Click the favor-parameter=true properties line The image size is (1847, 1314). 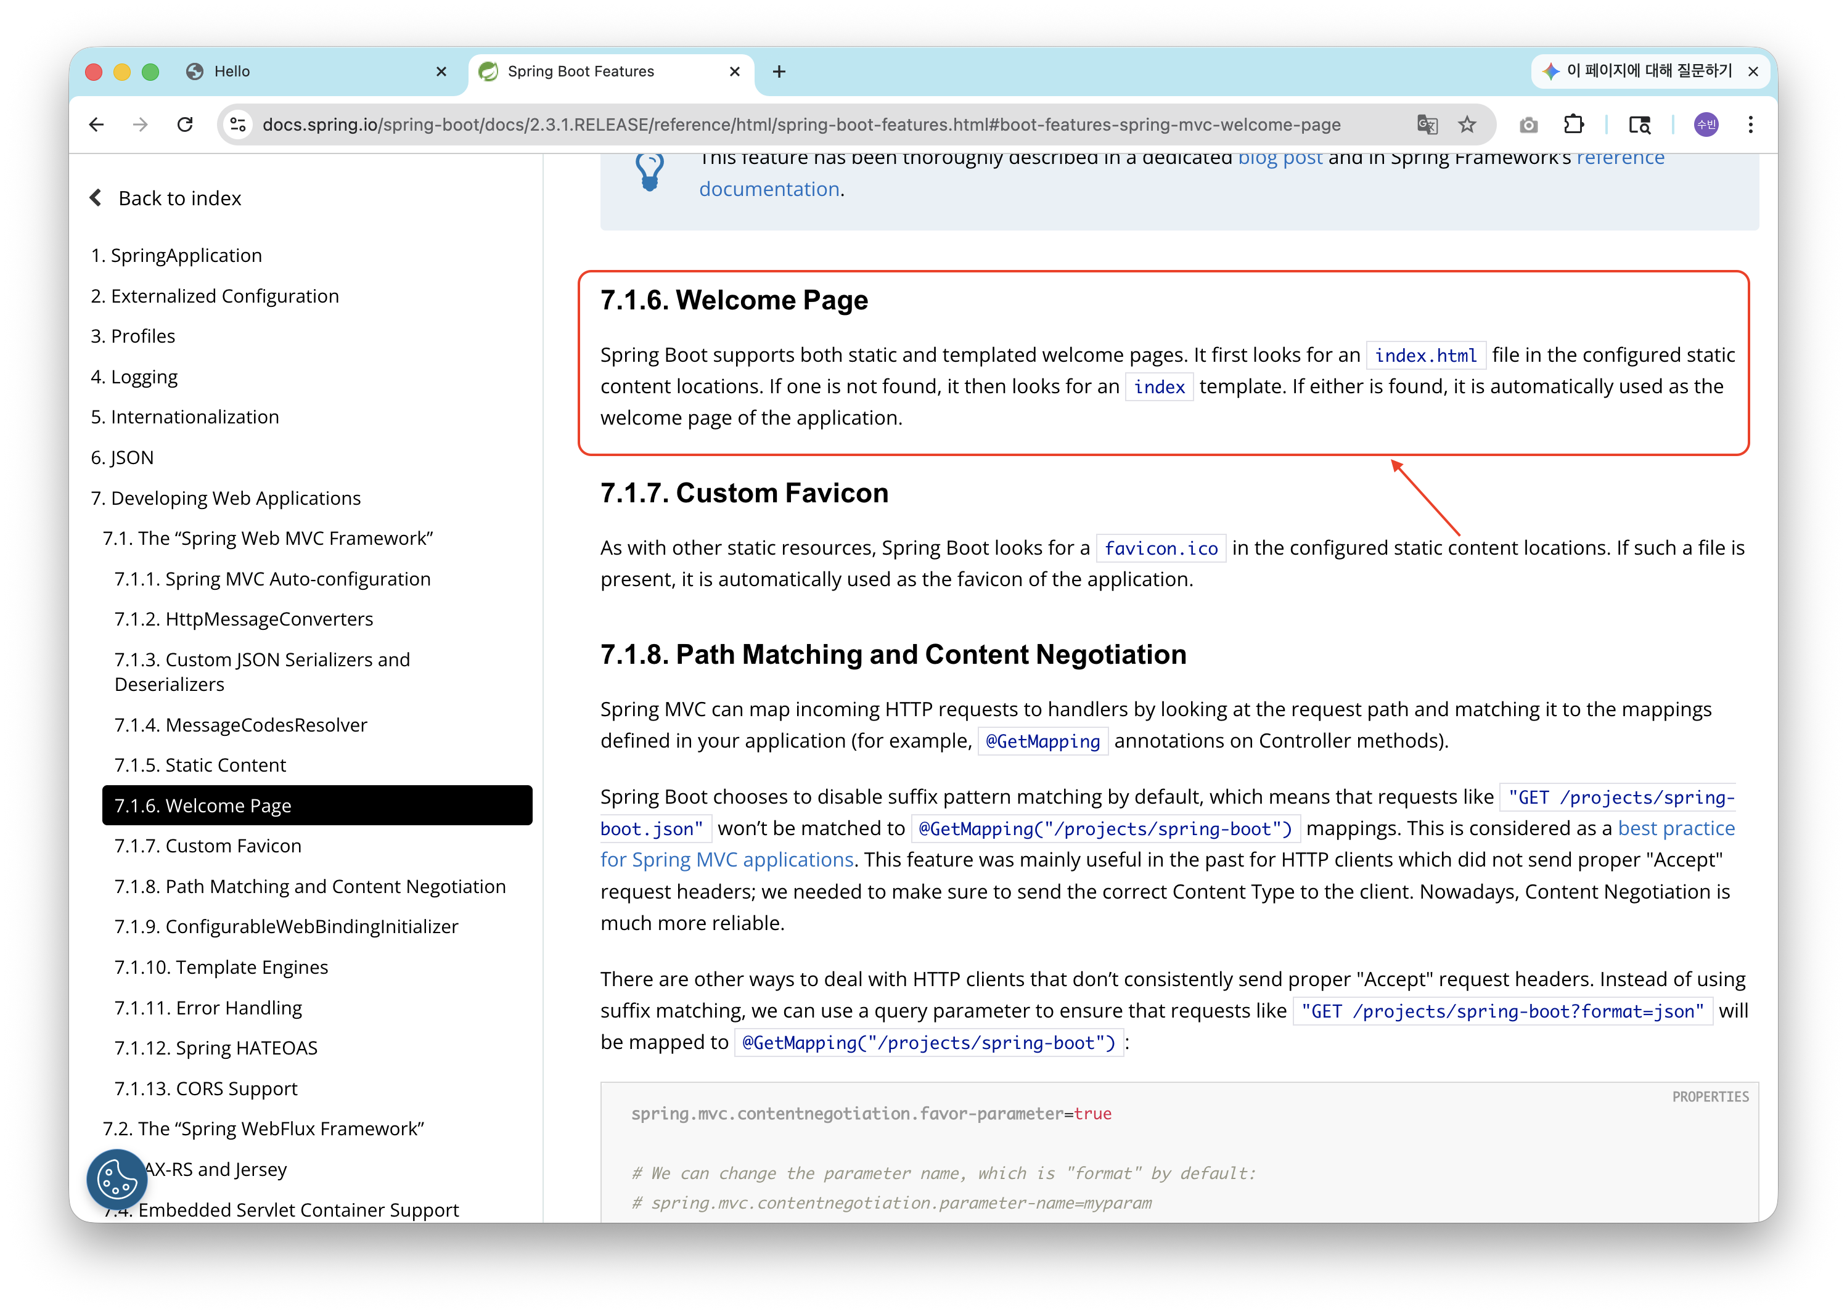871,1114
